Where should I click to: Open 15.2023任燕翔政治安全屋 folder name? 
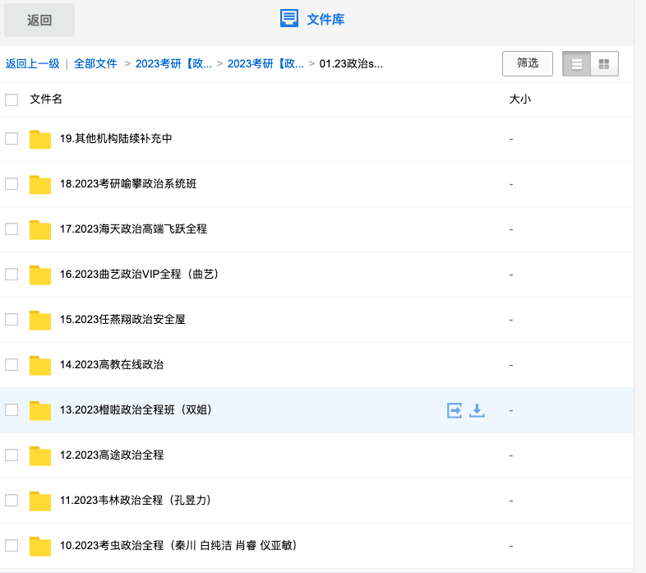[x=122, y=320]
